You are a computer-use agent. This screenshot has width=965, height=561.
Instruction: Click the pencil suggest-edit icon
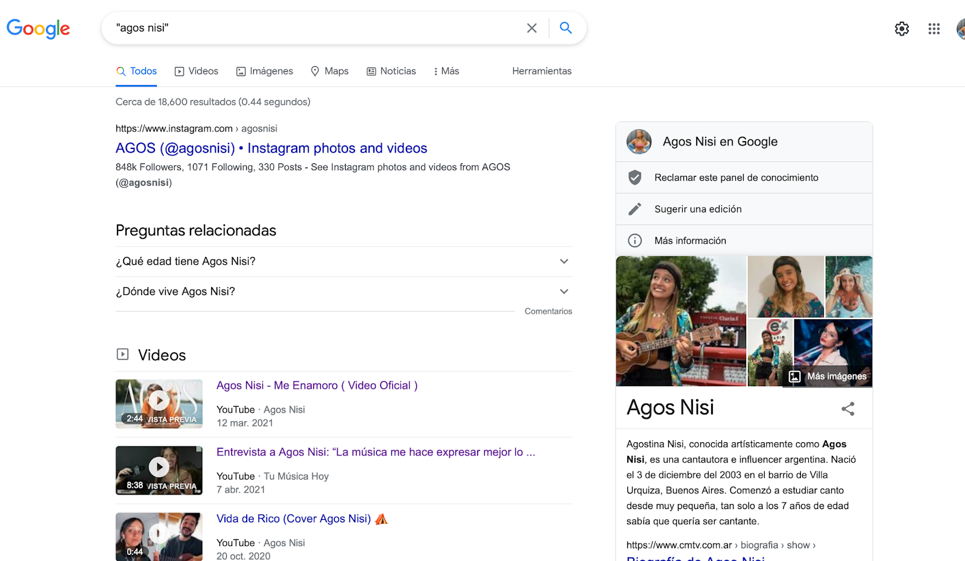(634, 209)
